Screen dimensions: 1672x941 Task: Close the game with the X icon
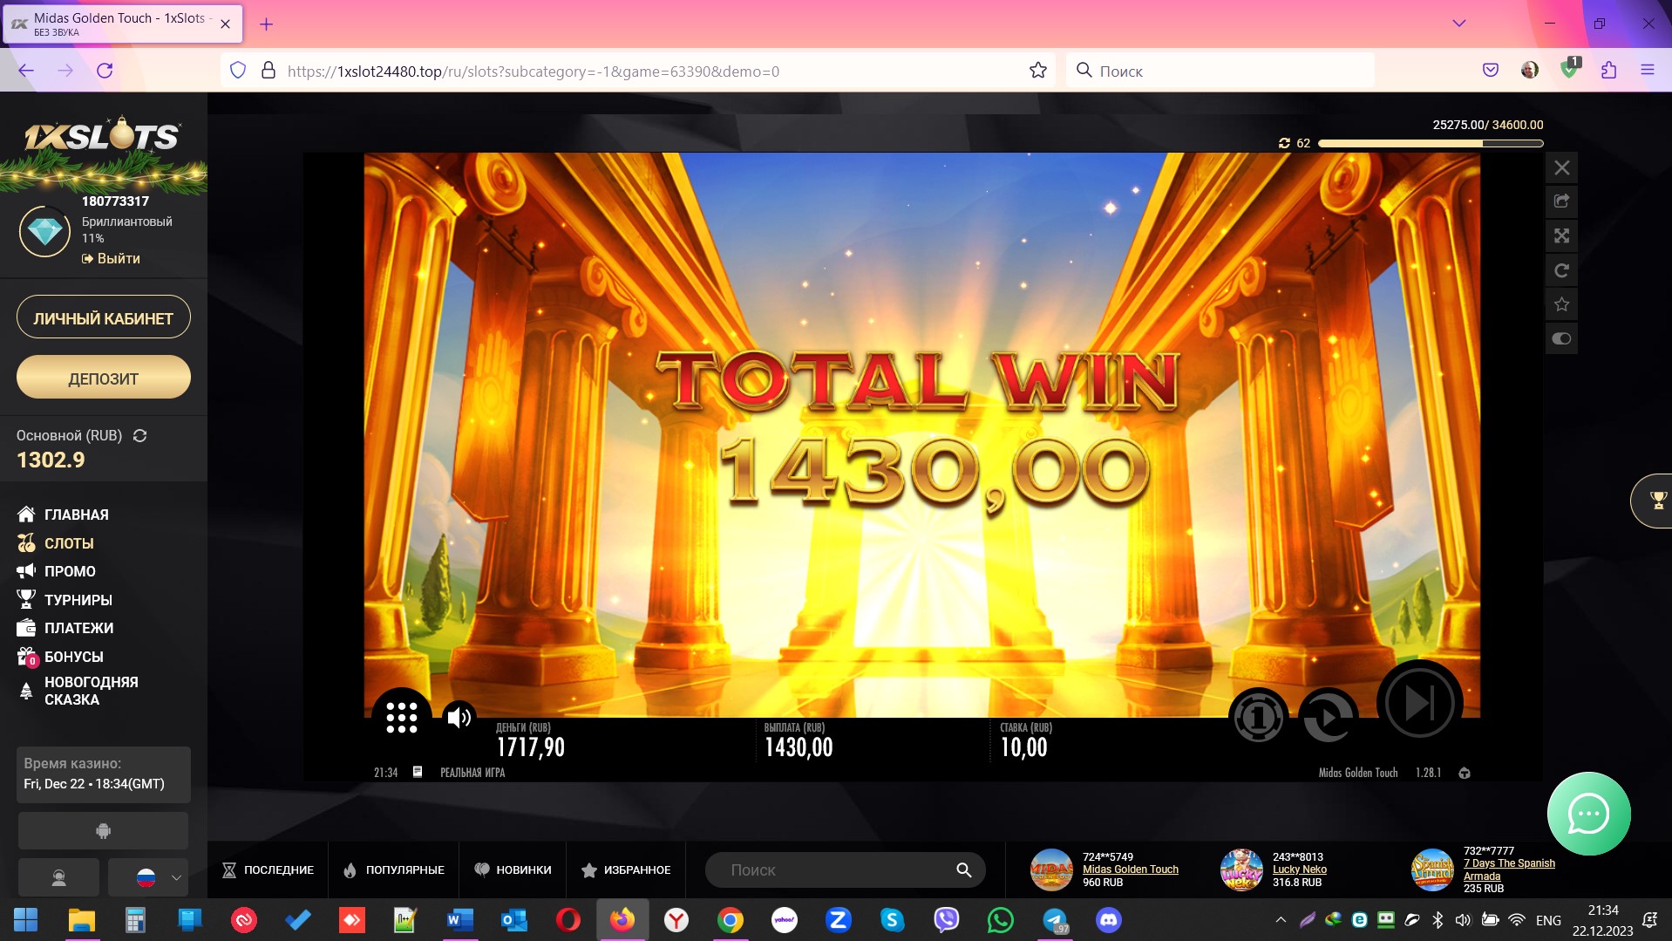(x=1561, y=167)
